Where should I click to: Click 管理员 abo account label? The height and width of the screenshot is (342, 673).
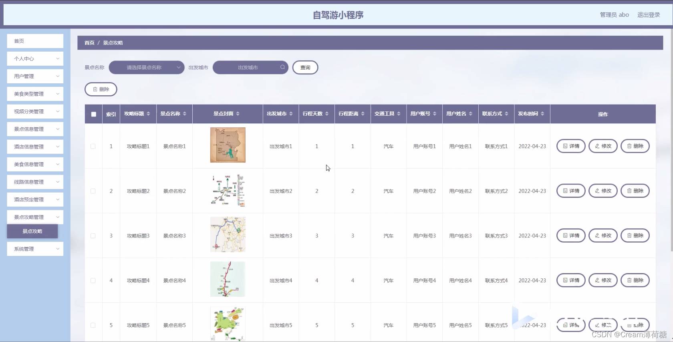pos(614,15)
